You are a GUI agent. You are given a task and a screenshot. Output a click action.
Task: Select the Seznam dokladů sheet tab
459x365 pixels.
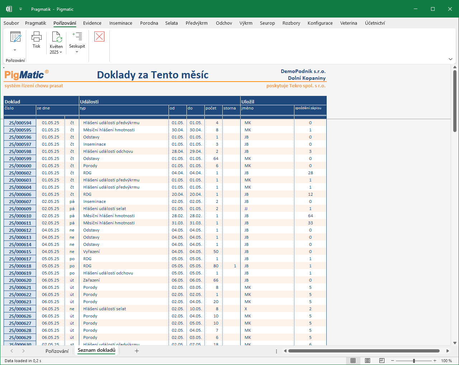pyautogui.click(x=96, y=351)
